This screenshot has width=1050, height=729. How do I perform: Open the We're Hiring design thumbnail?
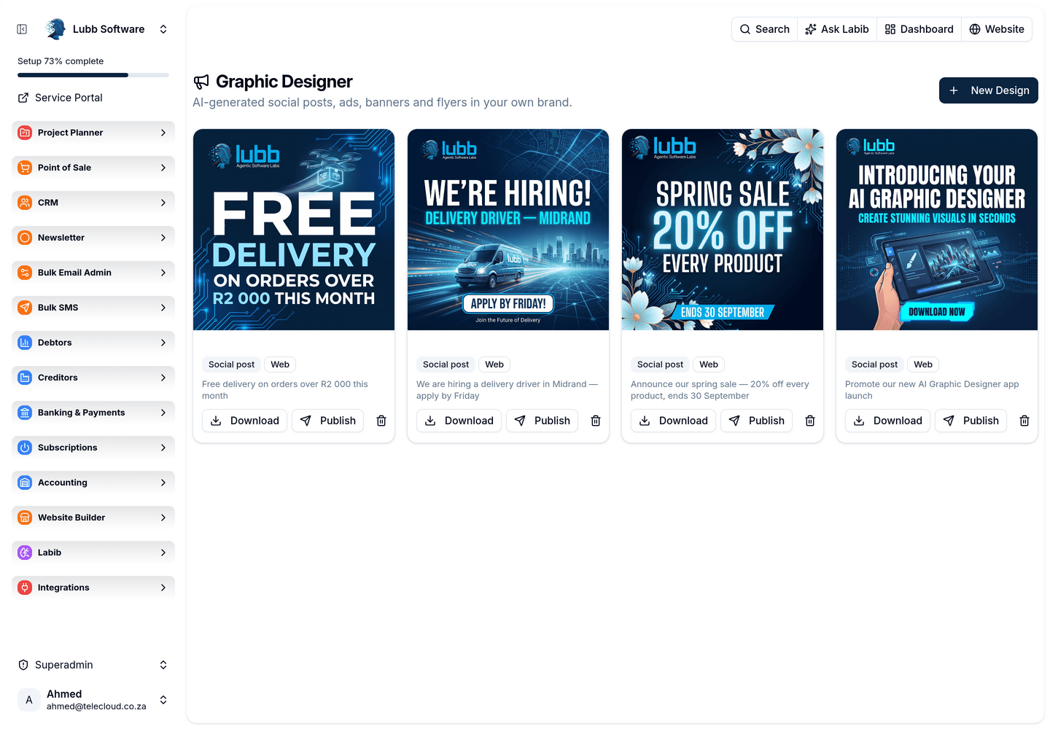tap(508, 230)
